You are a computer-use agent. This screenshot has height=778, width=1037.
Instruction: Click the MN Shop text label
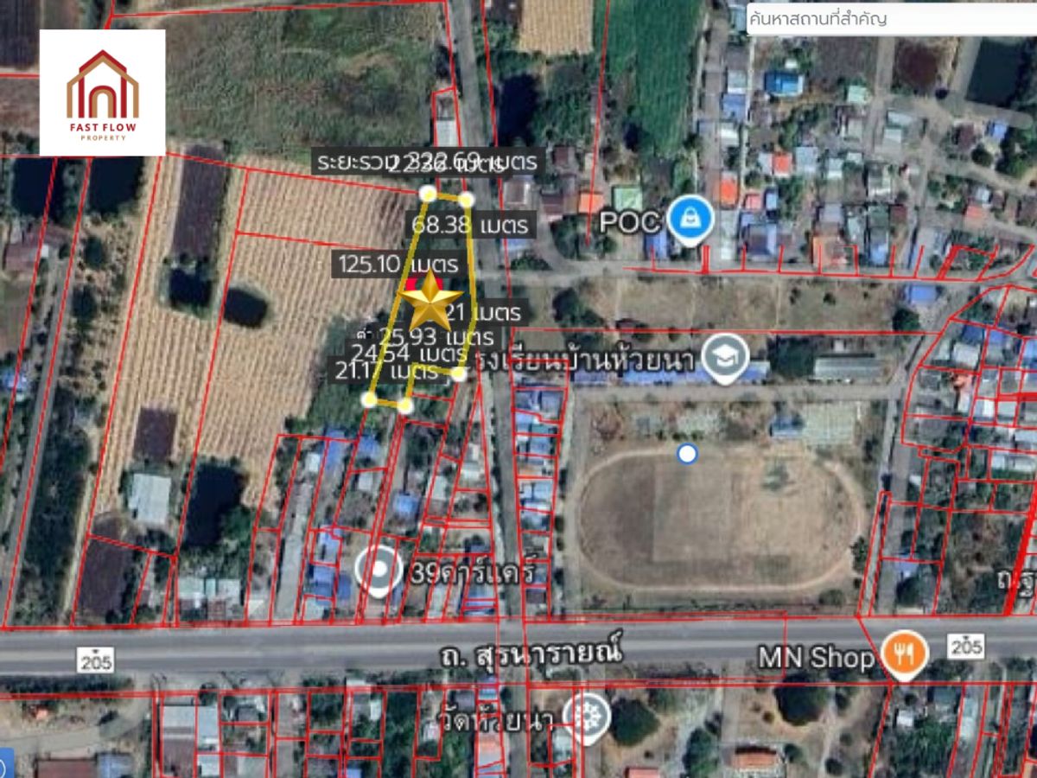click(816, 659)
